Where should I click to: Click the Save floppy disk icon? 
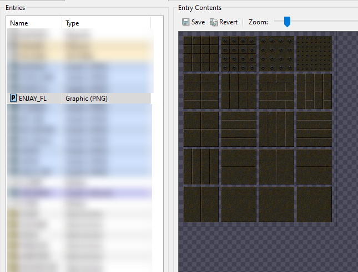(185, 22)
